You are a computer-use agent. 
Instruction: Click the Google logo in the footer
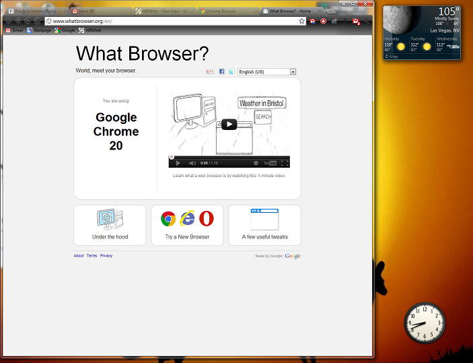pos(293,256)
